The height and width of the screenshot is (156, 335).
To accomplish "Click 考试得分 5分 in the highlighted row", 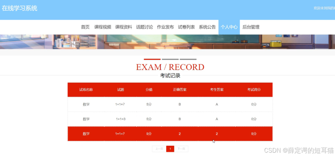I will click(x=254, y=134).
